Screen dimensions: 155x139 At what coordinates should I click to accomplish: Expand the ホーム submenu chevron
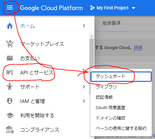(84, 26)
